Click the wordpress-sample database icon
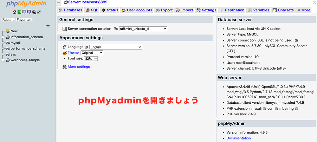 (8, 60)
